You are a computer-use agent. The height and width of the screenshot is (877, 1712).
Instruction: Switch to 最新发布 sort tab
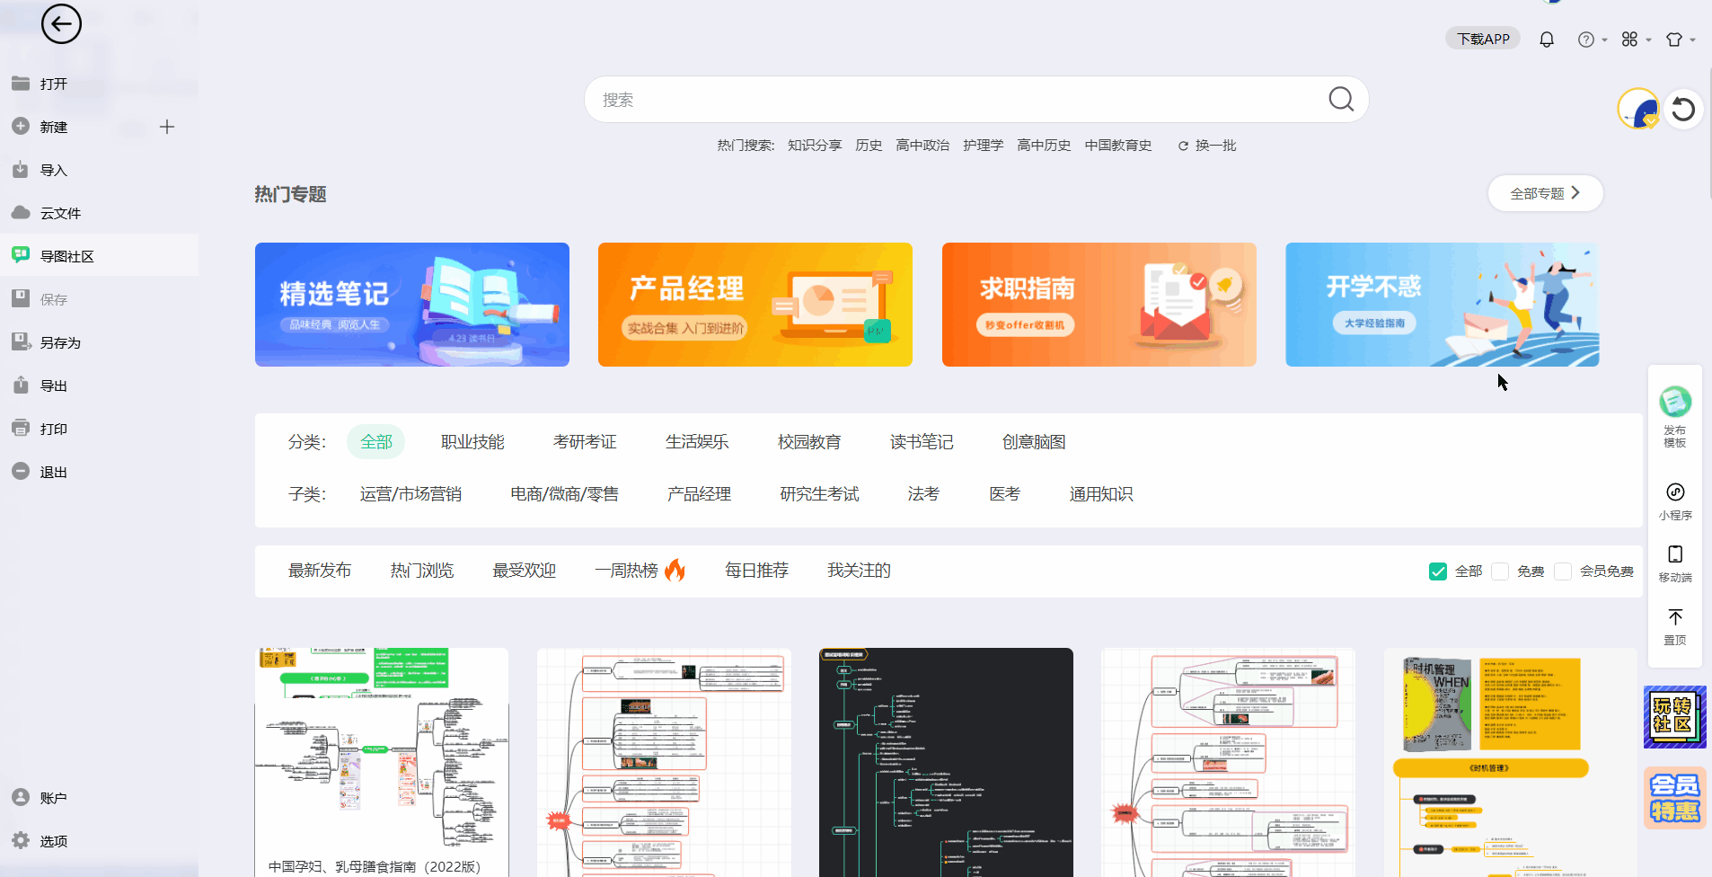(320, 571)
